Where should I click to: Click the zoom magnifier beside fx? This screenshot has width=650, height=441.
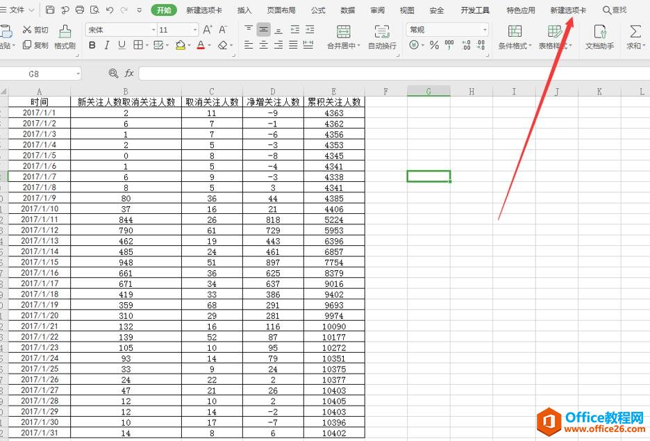click(112, 74)
